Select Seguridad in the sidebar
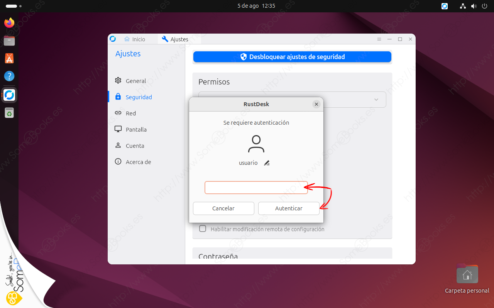 tap(134, 97)
